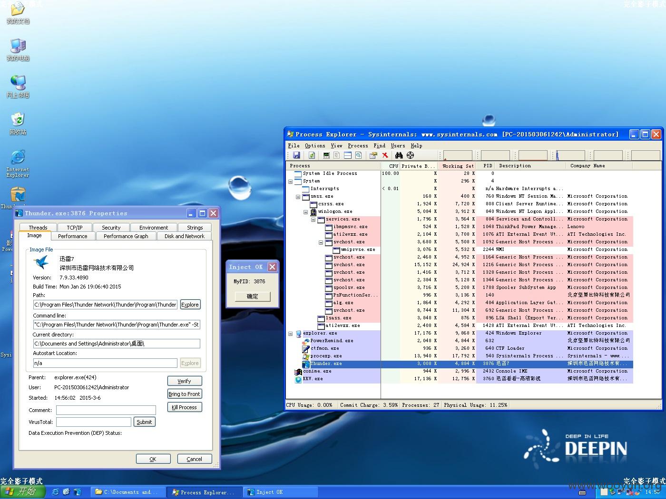Switch to the TCP/IP tab

coord(74,228)
